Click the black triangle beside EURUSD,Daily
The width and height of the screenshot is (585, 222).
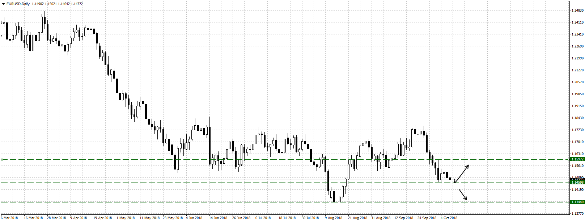[3, 4]
